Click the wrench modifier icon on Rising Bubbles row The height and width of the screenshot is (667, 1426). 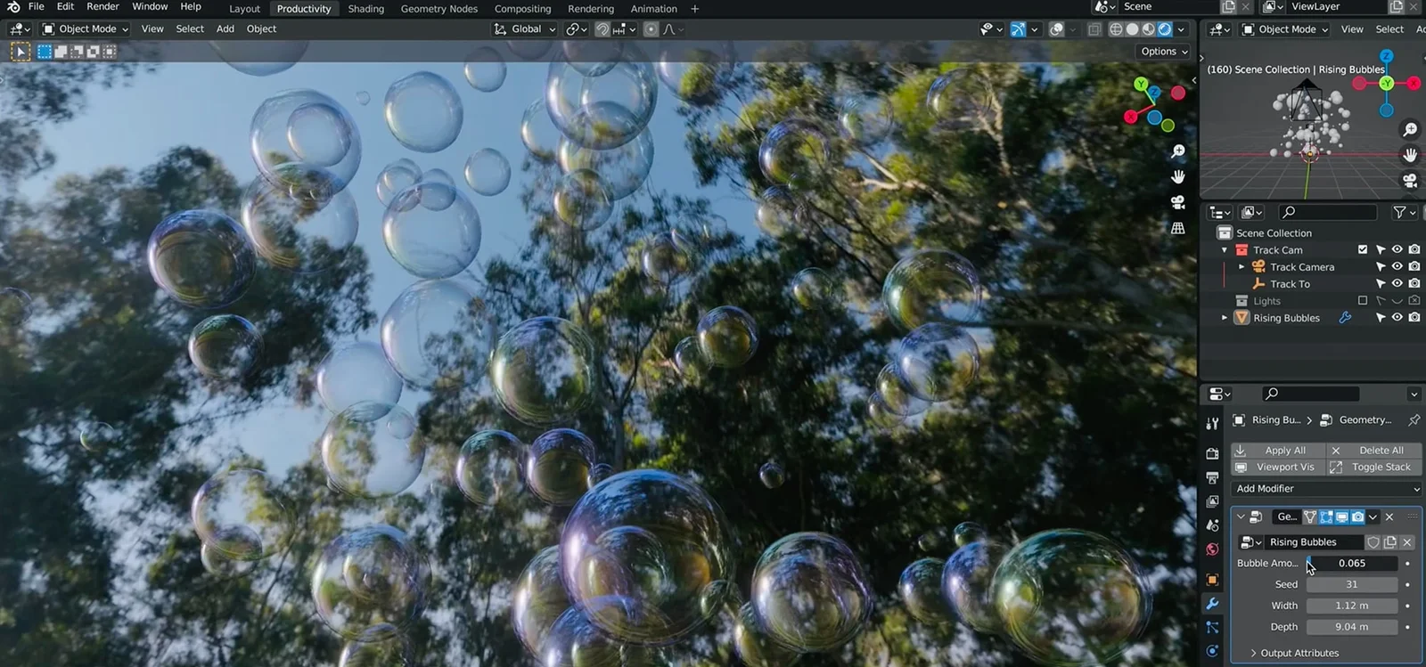(x=1345, y=318)
